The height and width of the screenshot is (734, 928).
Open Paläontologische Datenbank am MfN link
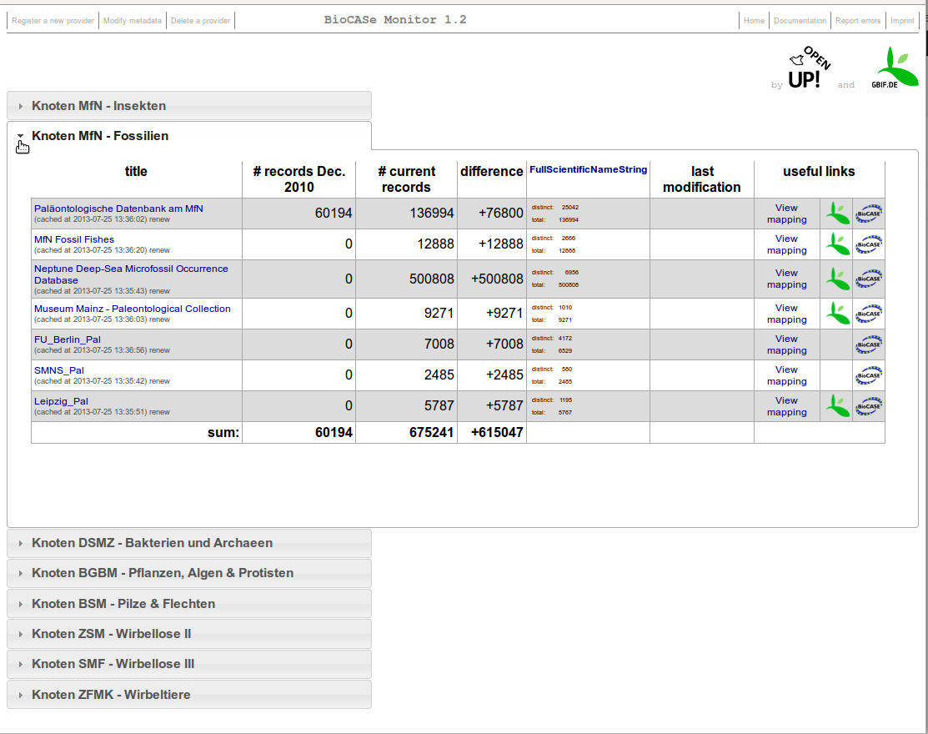point(118,209)
